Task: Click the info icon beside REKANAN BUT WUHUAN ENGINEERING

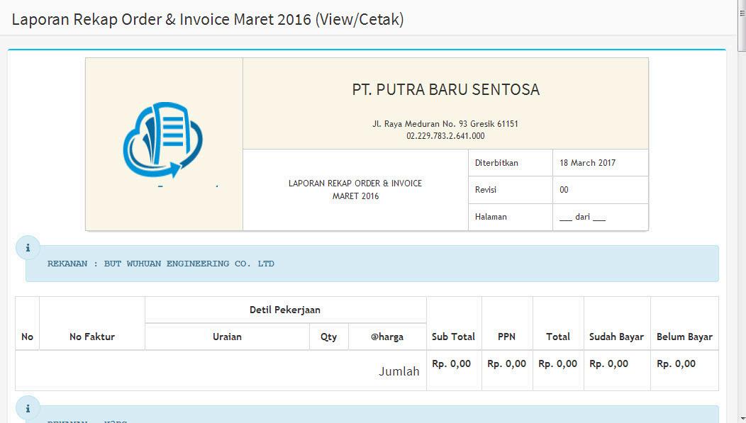Action: point(28,247)
